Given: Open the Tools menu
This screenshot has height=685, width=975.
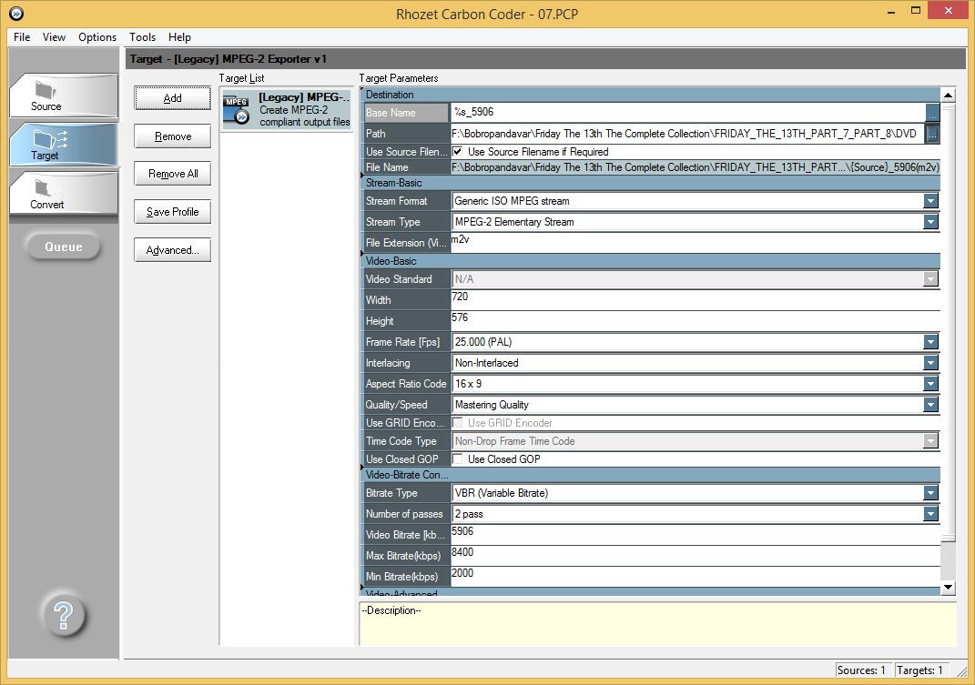Looking at the screenshot, I should point(142,37).
